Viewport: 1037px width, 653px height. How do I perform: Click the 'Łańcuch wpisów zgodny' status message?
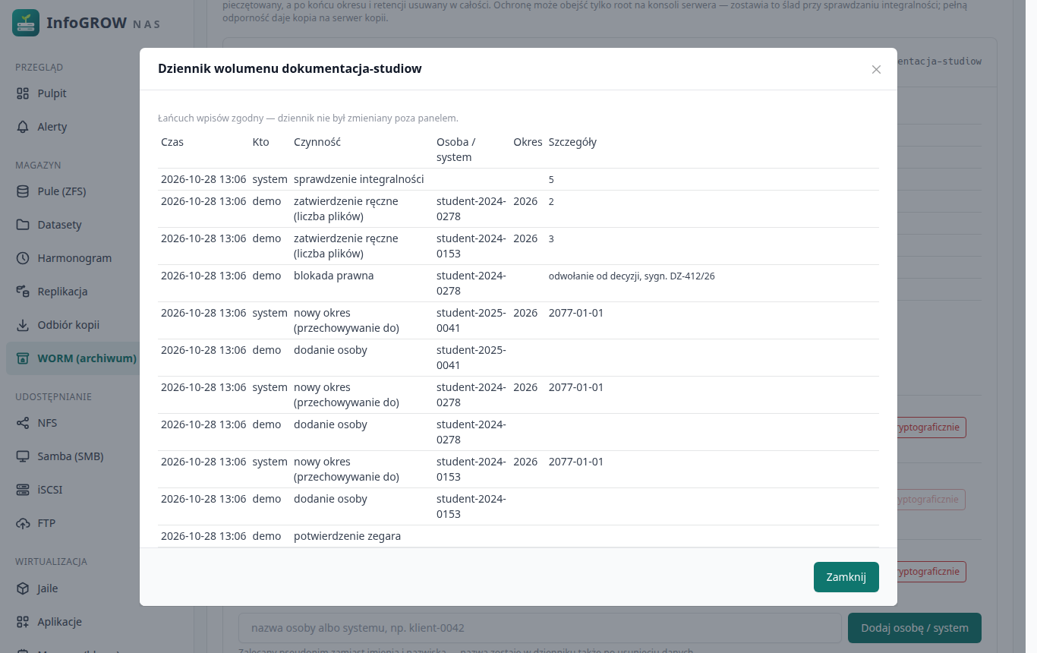click(308, 118)
